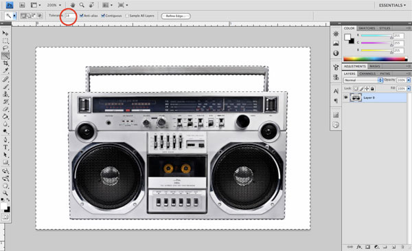412x251 pixels.
Task: Toggle lock image pixels
Action: point(361,89)
